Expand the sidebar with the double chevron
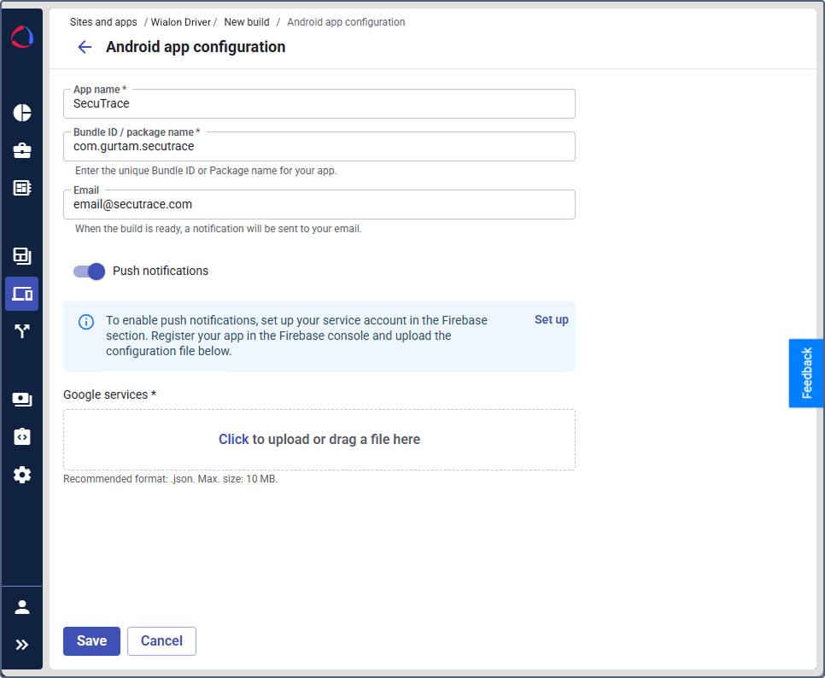Image resolution: width=825 pixels, height=678 pixels. (x=22, y=645)
